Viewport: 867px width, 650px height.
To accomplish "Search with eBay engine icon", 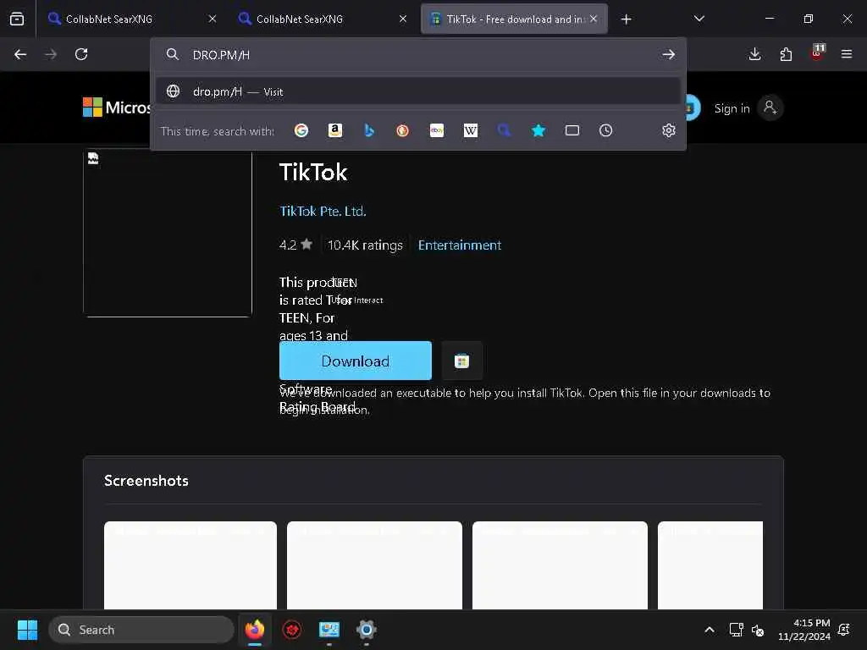I will (x=437, y=130).
